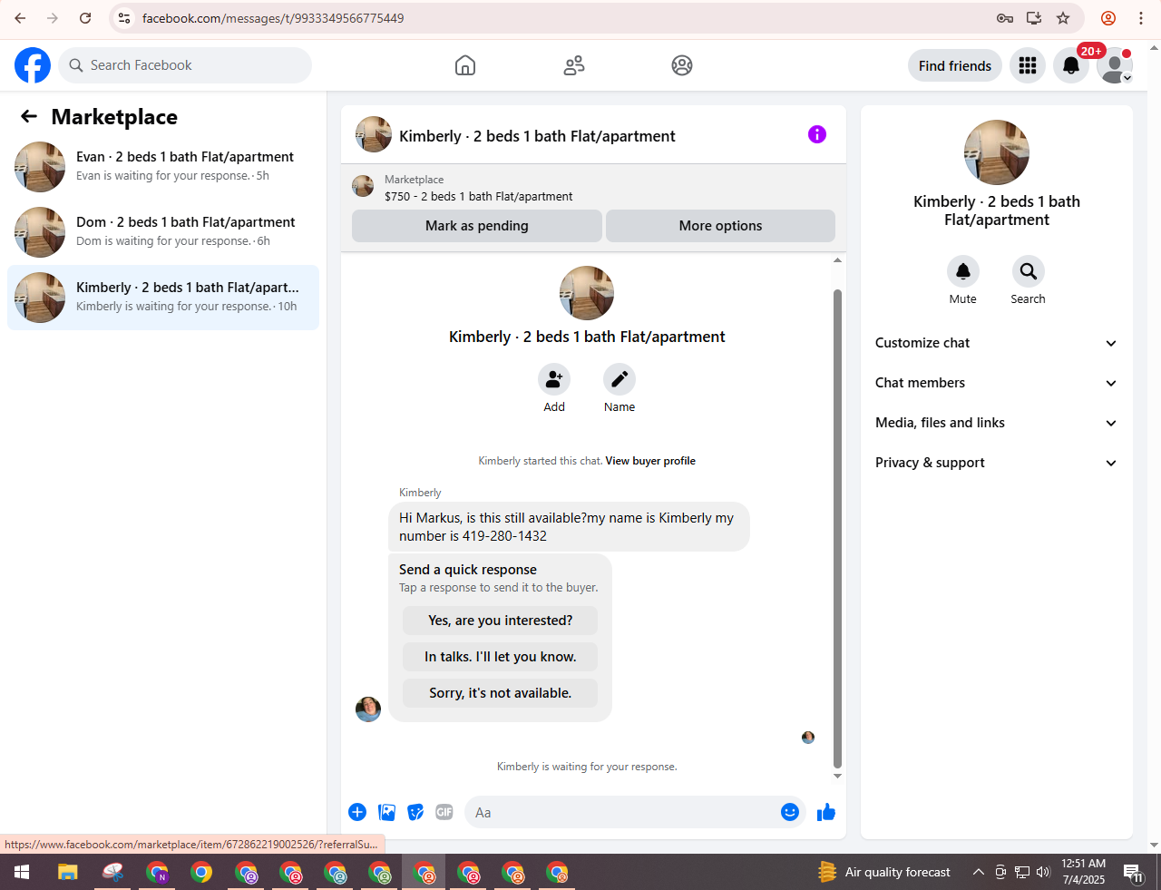Viewport: 1161px width, 890px height.
Task: Click the Search Facebook field
Action: (x=185, y=65)
